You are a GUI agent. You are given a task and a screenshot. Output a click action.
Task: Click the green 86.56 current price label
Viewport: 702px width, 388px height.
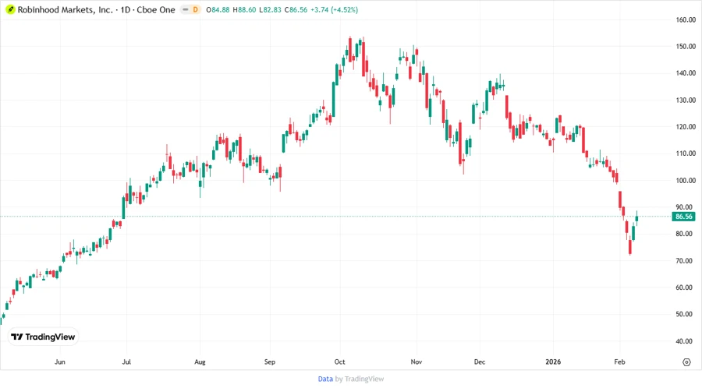[683, 217]
